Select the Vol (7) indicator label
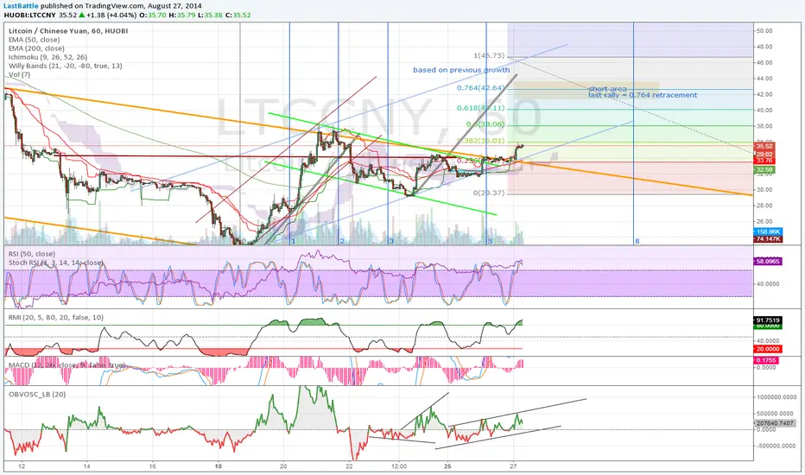The height and width of the screenshot is (475, 805). [19, 74]
